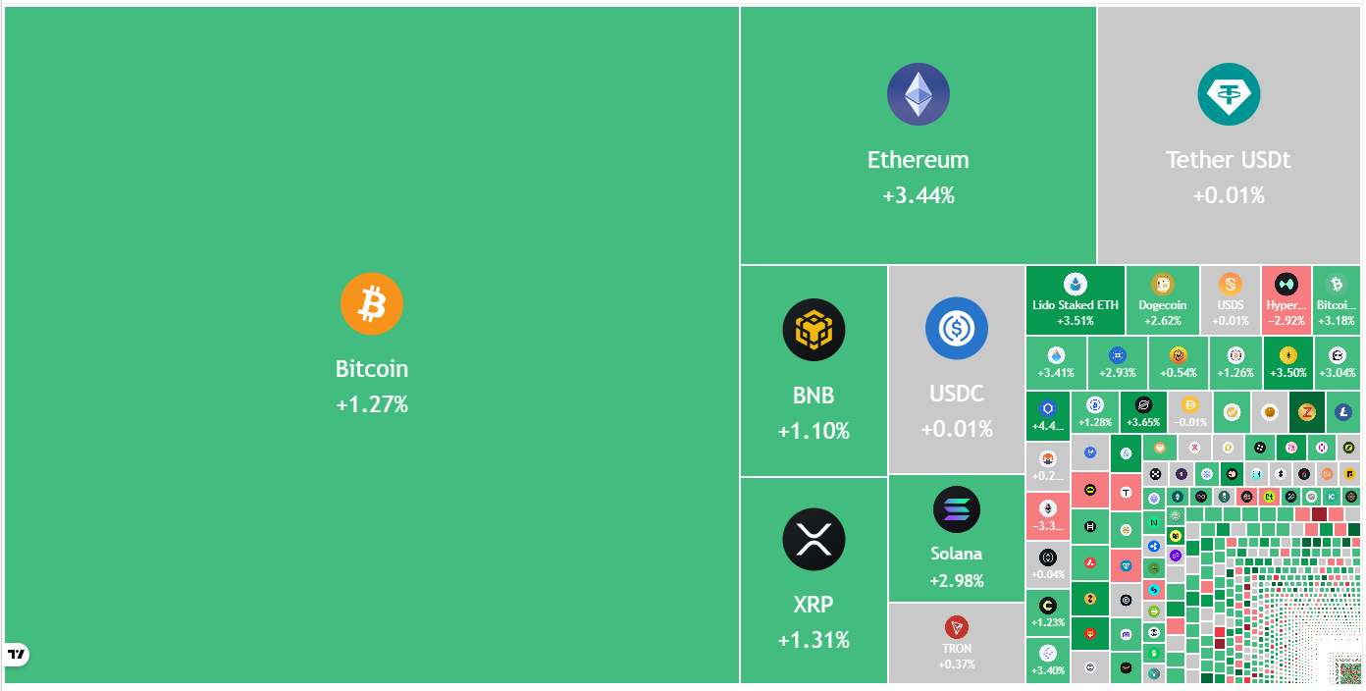This screenshot has height=691, width=1366.
Task: Click the Ethereum name label
Action: pos(918,160)
